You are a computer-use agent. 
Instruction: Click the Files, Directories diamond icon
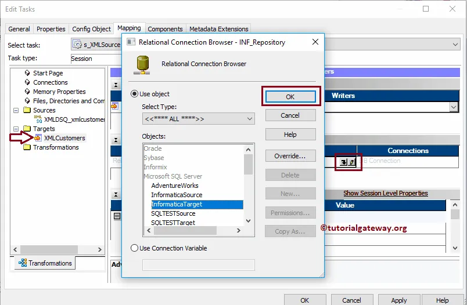tap(27, 100)
